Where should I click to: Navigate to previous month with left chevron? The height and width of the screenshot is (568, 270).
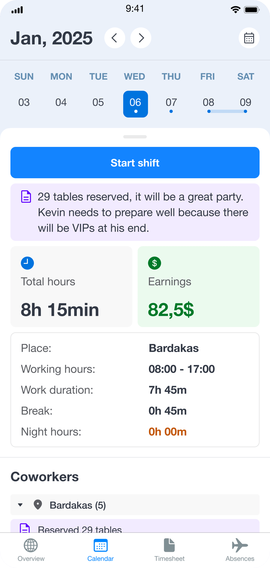(115, 38)
